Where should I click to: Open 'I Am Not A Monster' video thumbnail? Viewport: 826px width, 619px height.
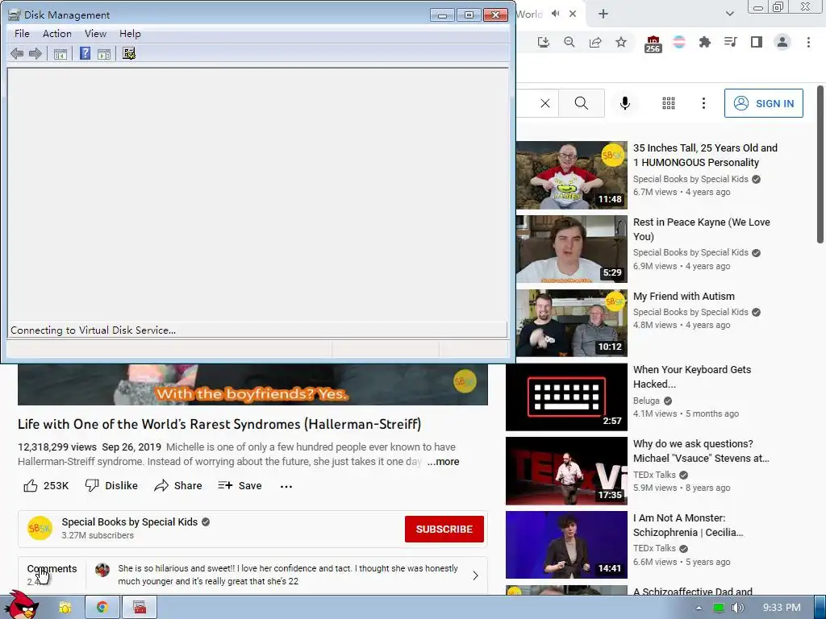566,545
